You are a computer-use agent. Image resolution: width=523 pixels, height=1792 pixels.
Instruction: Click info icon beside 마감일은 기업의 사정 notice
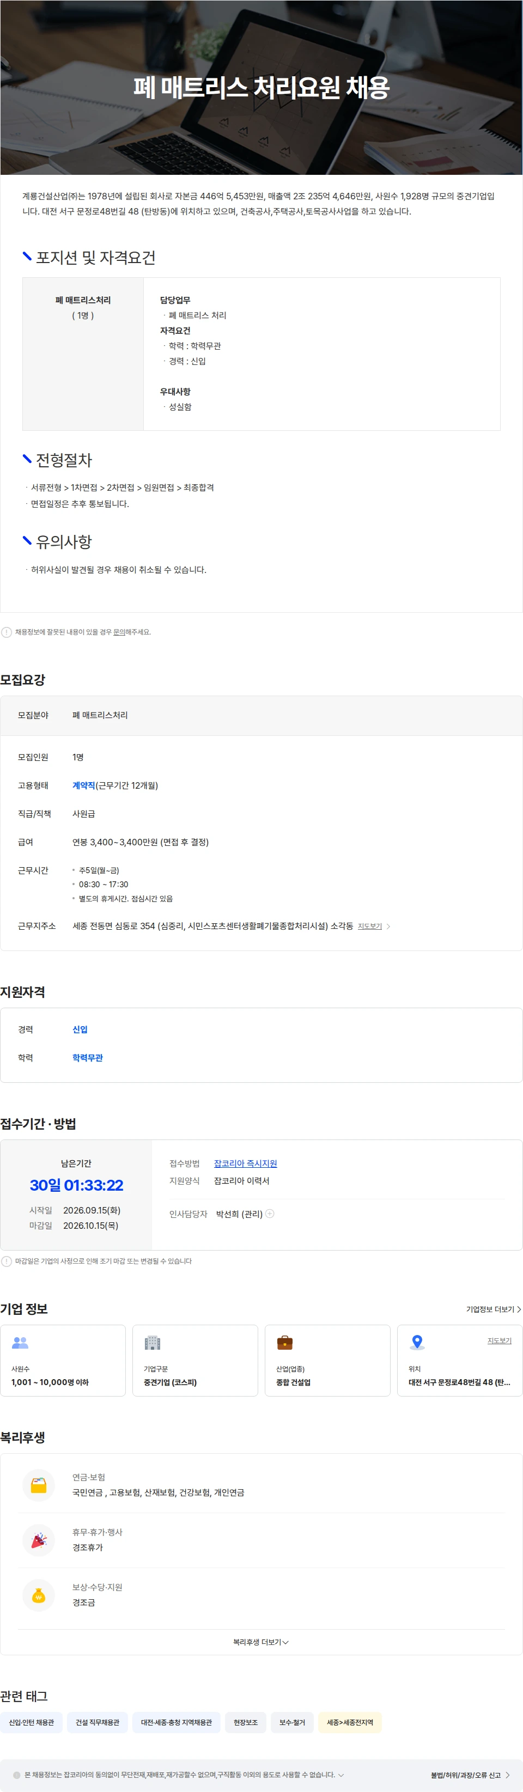[6, 1261]
